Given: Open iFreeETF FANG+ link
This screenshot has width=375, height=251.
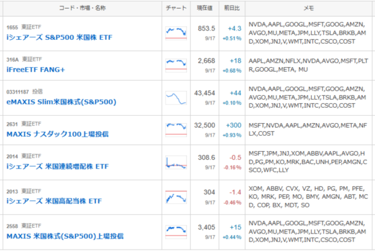Looking at the screenshot, I should [x=36, y=69].
